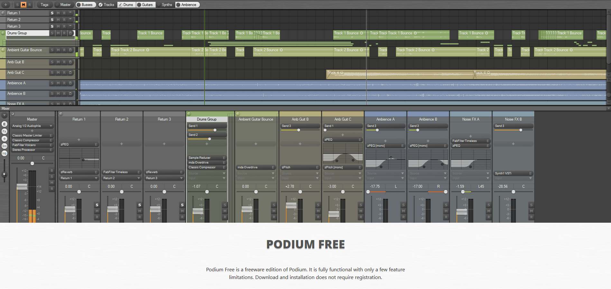
Task: Click the Inp button in mixer sidebar
Action: pyautogui.click(x=5, y=154)
